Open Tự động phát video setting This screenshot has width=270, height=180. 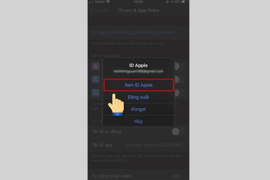click(138, 176)
